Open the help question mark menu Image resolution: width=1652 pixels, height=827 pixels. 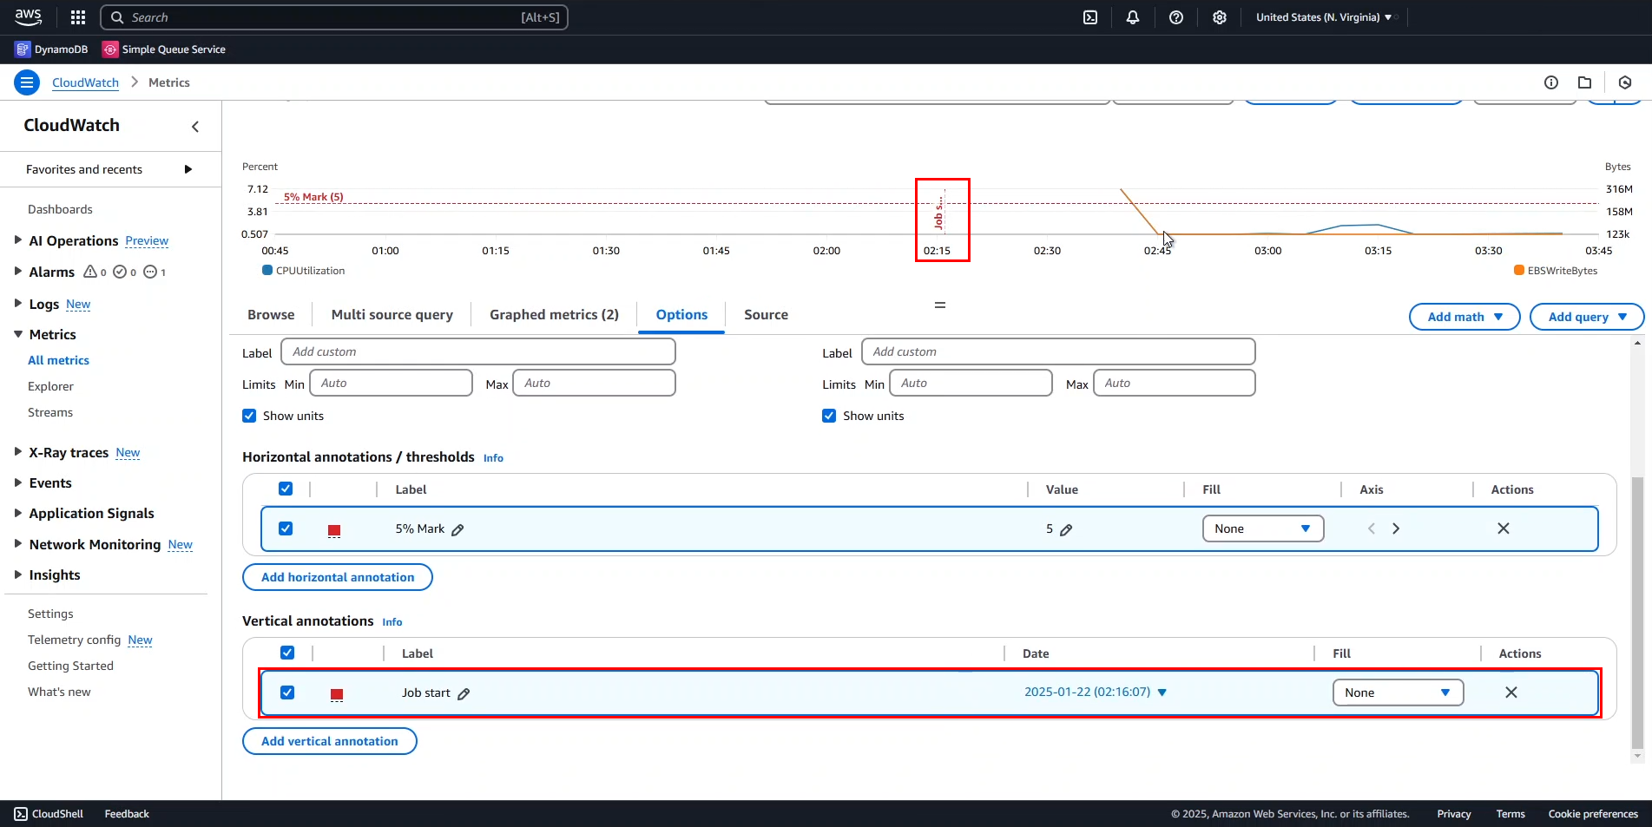(x=1176, y=17)
